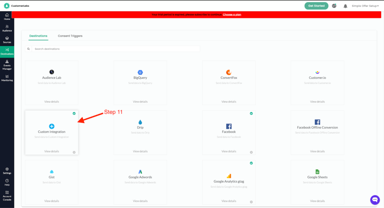The height and width of the screenshot is (208, 384).
Task: View details for Google Sheets
Action: pos(317,201)
